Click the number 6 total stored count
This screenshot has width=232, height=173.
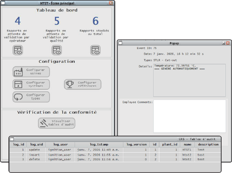click(x=96, y=21)
